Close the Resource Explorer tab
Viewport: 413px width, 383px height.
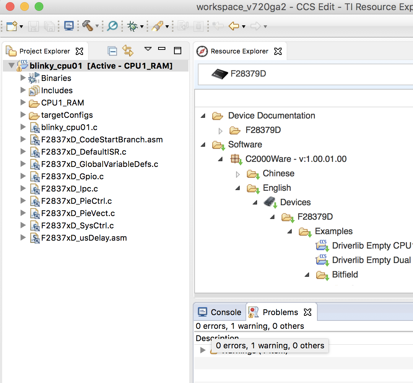tap(278, 51)
